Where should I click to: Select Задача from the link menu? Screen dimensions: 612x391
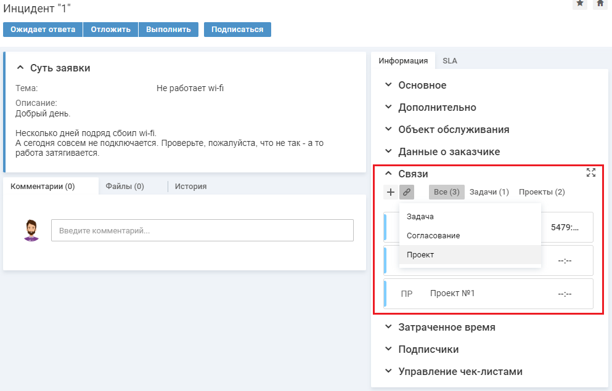pos(420,217)
